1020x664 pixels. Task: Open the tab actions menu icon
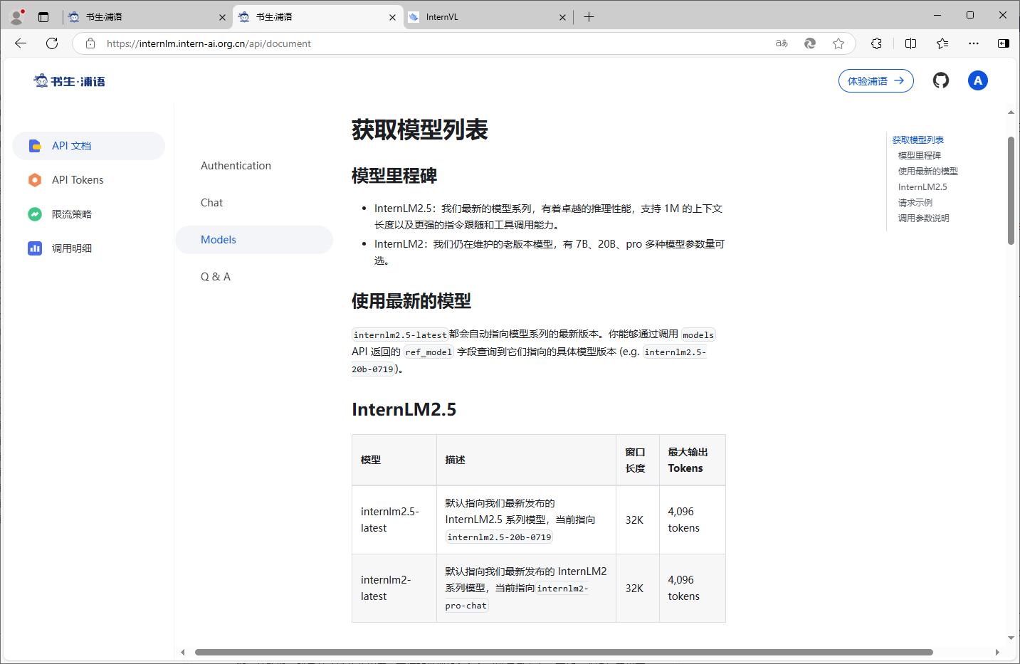point(43,17)
